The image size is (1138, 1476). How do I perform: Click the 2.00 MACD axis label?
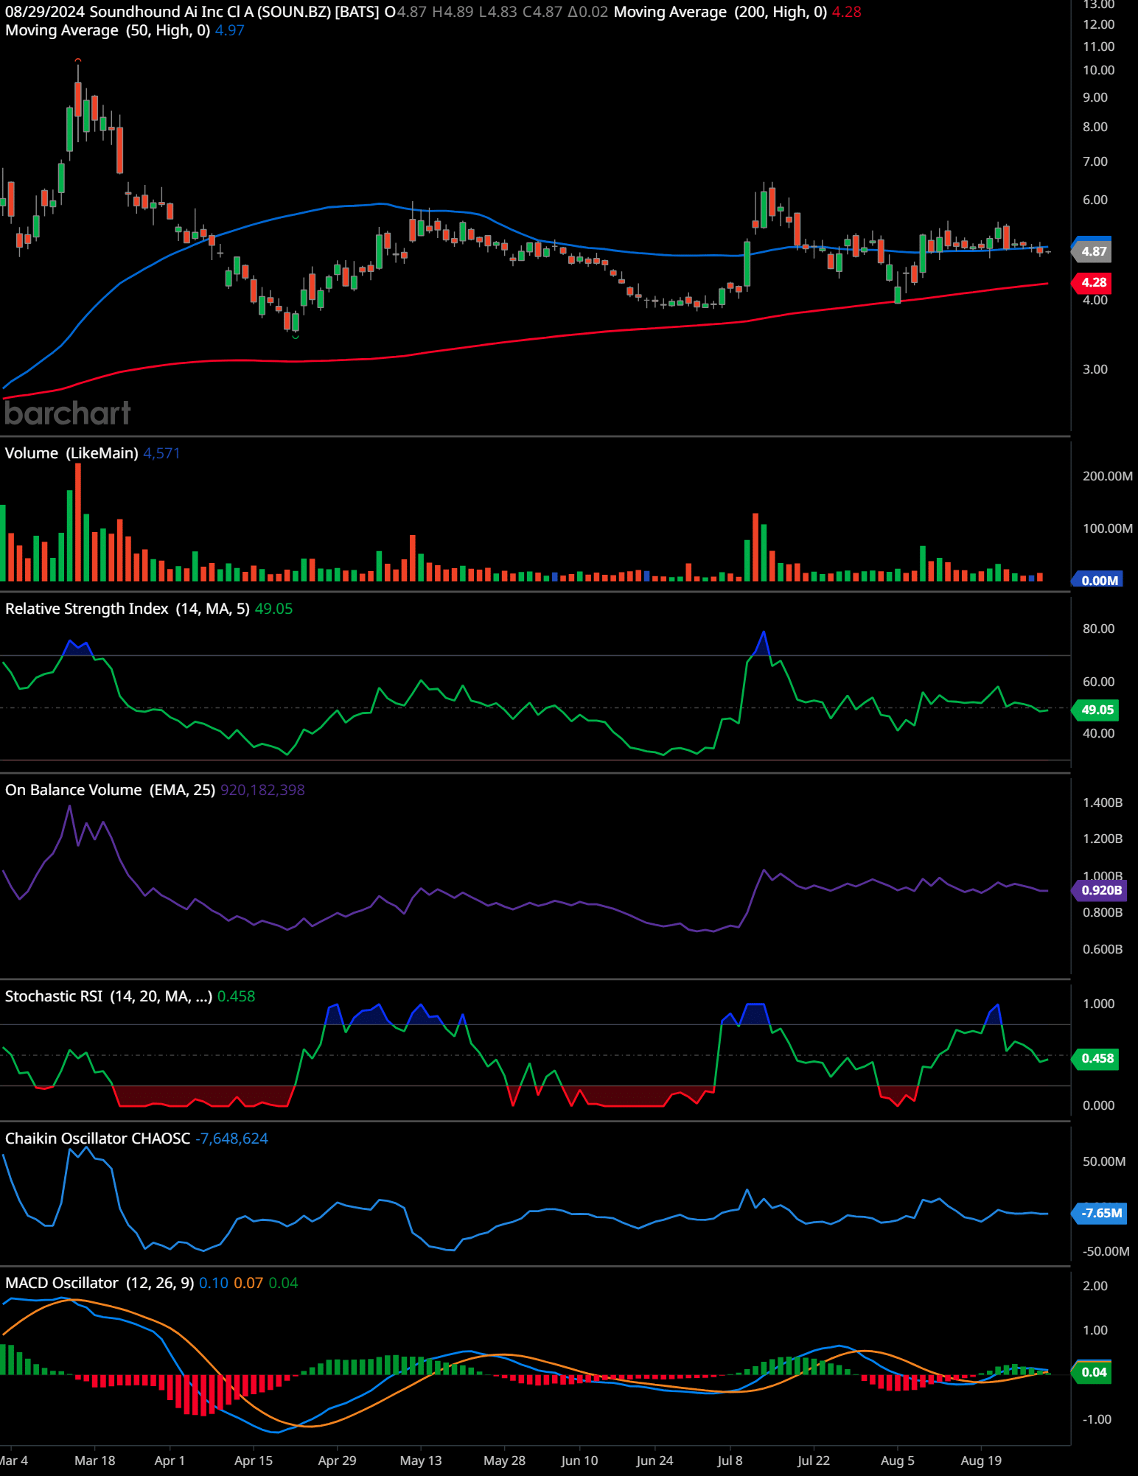pyautogui.click(x=1095, y=1286)
